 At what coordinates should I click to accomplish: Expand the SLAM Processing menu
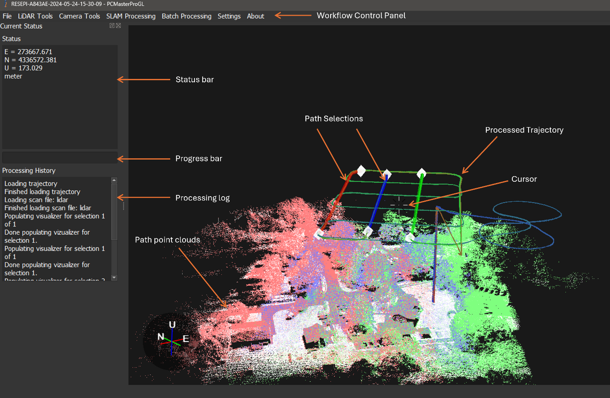131,16
